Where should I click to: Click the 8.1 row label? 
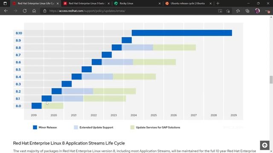[x=18, y=99]
